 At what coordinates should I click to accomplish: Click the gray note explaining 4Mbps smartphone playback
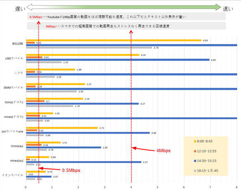(126, 26)
